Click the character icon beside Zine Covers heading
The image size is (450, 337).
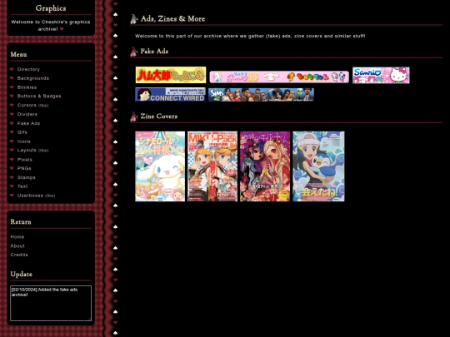coord(133,116)
